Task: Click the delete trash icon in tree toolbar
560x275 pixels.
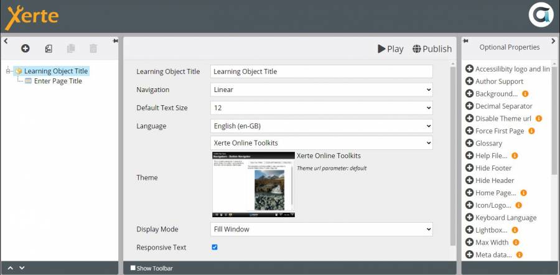Action: pyautogui.click(x=93, y=49)
